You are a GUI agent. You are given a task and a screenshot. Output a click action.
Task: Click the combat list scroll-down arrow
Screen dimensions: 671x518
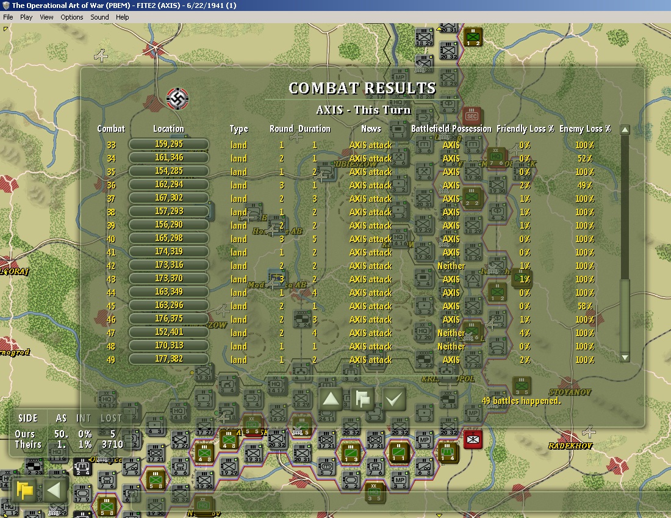[x=625, y=358]
